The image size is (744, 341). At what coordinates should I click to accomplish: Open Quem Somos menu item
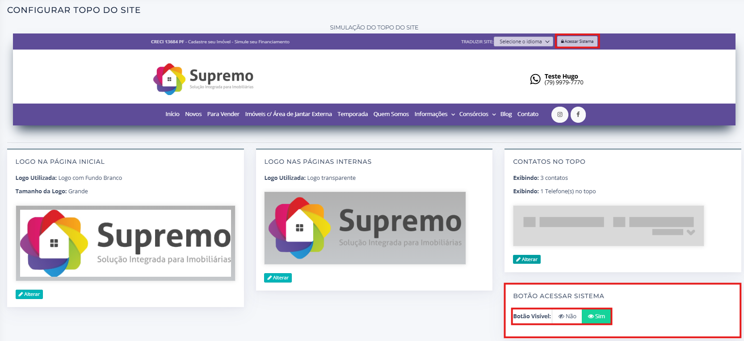pyautogui.click(x=391, y=114)
